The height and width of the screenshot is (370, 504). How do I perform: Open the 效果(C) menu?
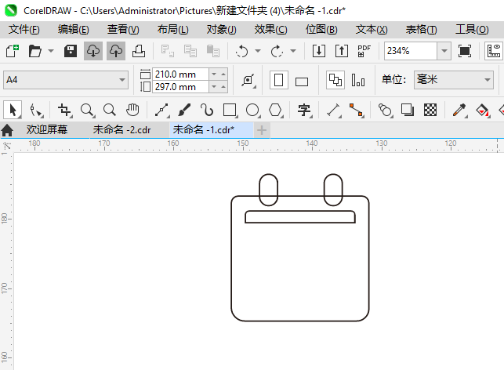[270, 29]
